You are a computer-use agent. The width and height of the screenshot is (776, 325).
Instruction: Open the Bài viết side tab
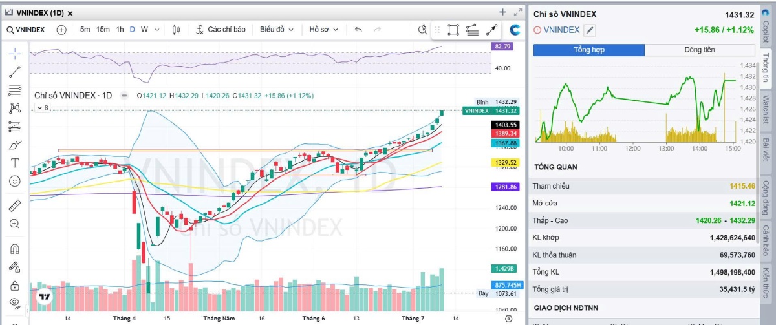pos(766,151)
